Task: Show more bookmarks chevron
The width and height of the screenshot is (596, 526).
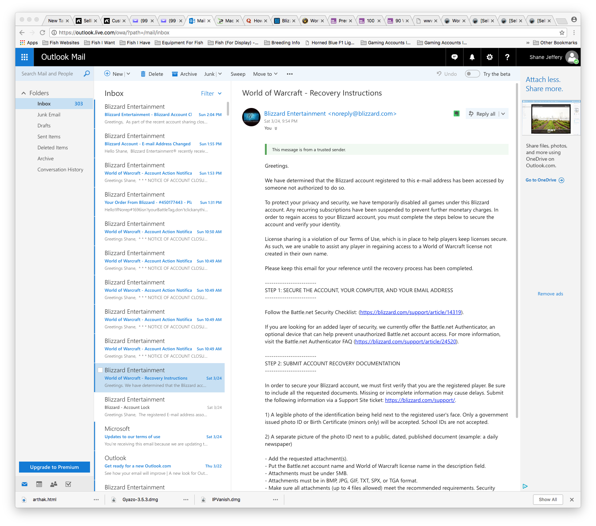Action: click(528, 43)
